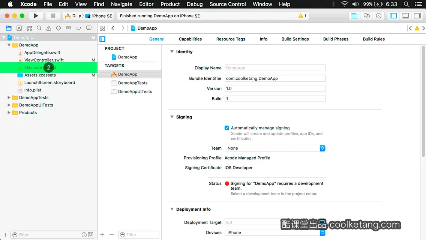Expand the Products folder
The width and height of the screenshot is (426, 240).
click(x=9, y=112)
